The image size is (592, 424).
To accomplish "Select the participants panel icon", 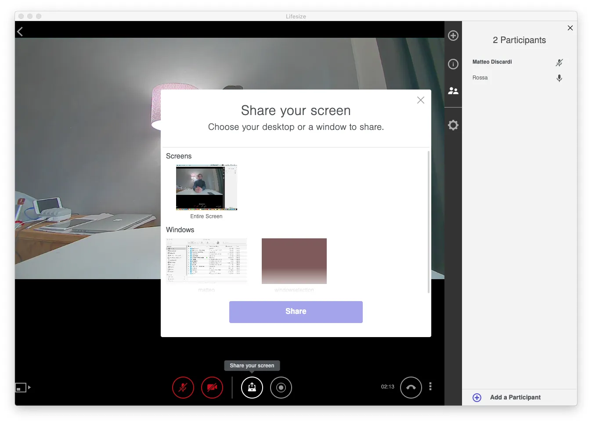I will 453,91.
